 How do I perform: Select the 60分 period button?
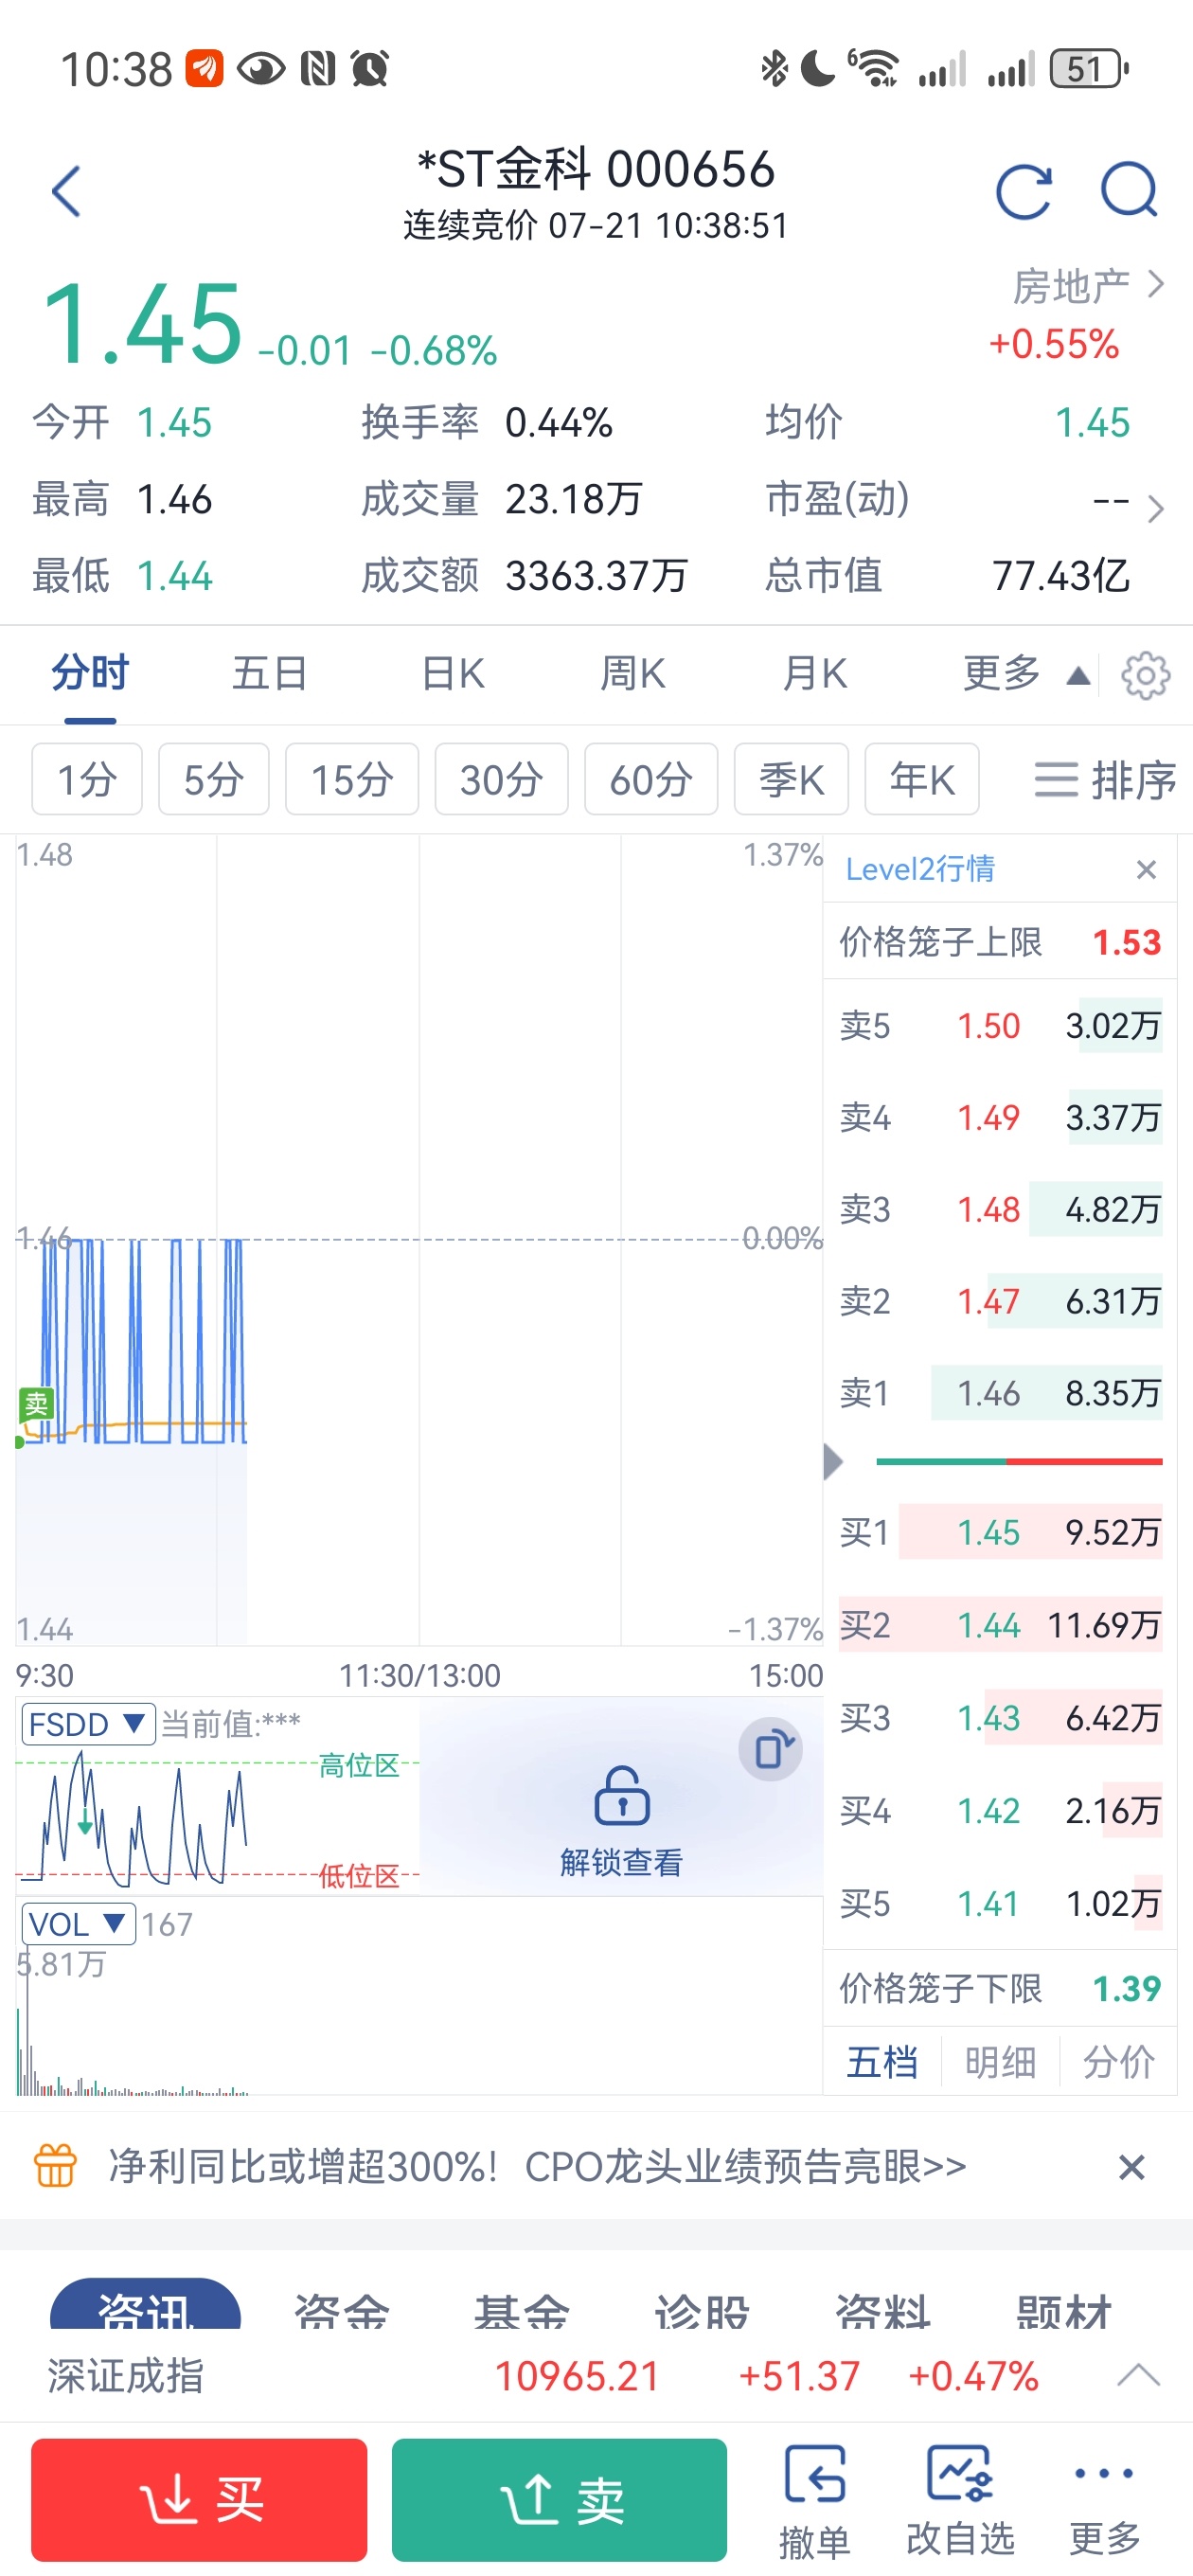point(651,779)
